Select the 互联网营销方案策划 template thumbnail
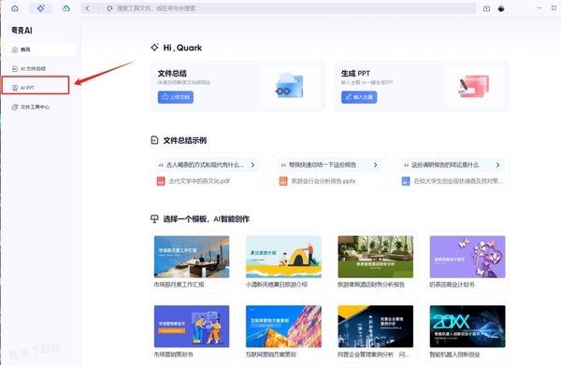Image resolution: width=561 pixels, height=365 pixels. (283, 326)
